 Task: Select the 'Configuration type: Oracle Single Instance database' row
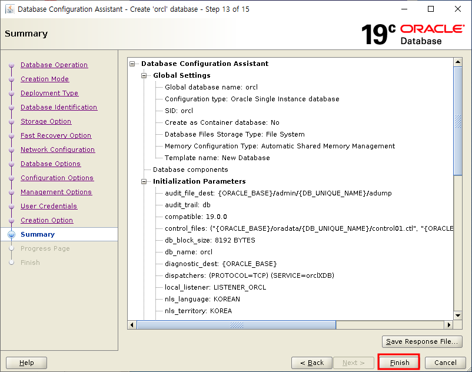[x=252, y=99]
